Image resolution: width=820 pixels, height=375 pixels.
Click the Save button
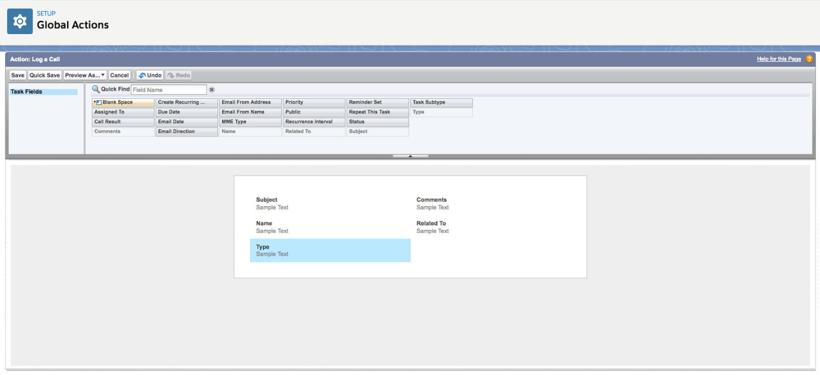click(17, 75)
